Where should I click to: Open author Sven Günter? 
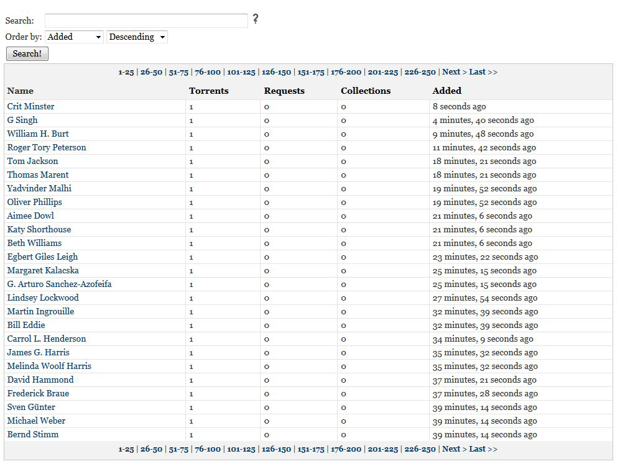31,408
